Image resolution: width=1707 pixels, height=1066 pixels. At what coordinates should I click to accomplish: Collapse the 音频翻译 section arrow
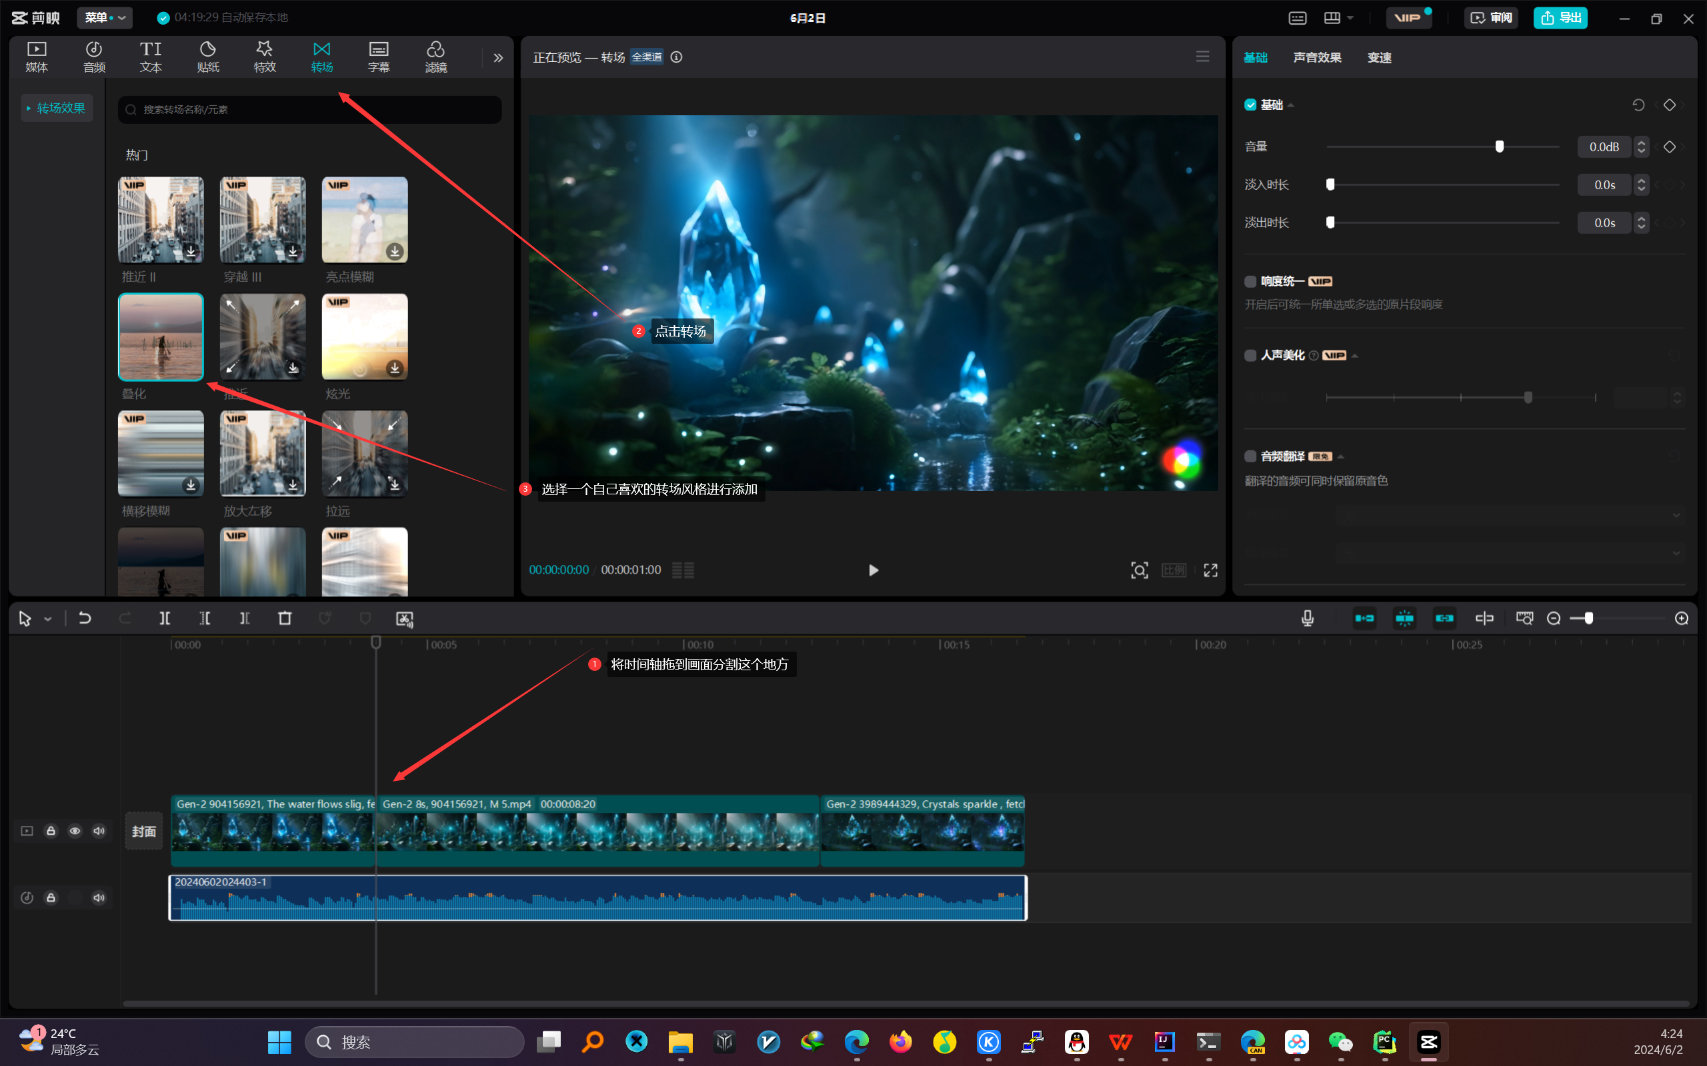pos(1341,456)
